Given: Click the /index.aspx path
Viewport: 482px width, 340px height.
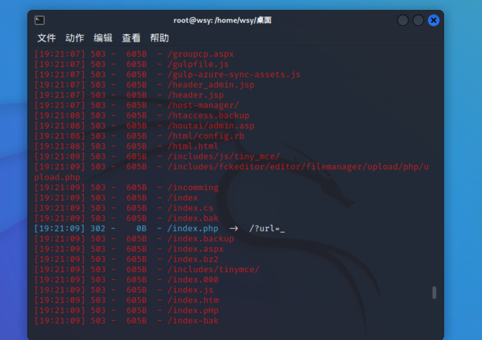Looking at the screenshot, I should click(x=195, y=249).
